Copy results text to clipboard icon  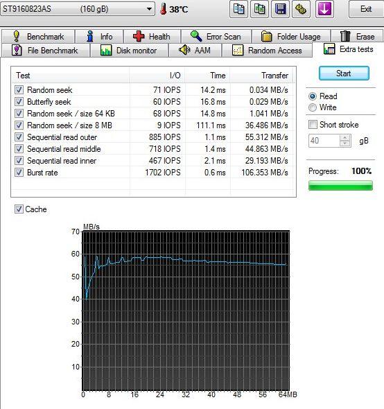(x=238, y=9)
